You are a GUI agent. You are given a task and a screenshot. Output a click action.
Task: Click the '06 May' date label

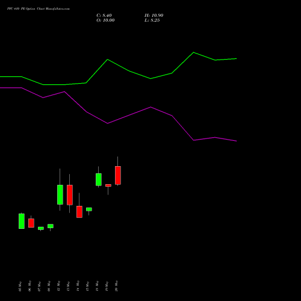[x=29, y=286]
